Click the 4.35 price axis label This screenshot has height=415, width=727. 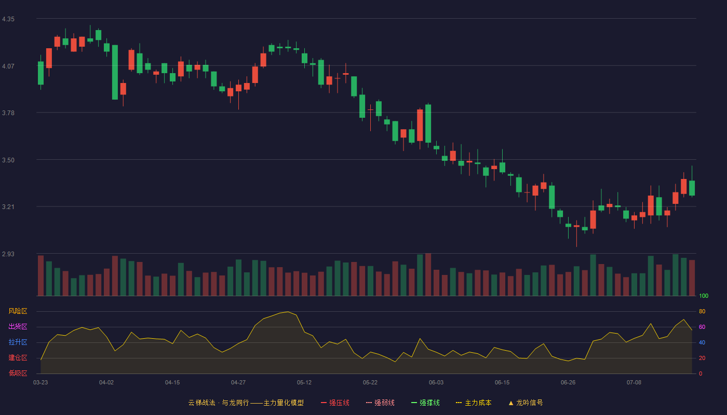[x=8, y=19]
